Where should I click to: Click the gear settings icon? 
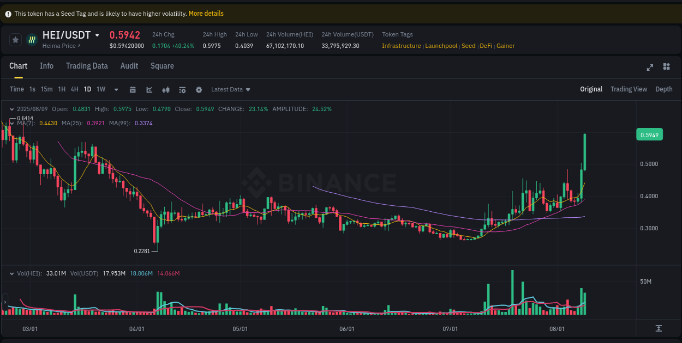click(199, 89)
